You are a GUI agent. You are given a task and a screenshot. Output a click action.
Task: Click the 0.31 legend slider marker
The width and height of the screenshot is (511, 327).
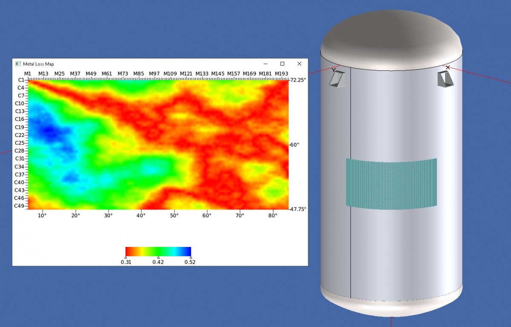[x=126, y=257]
